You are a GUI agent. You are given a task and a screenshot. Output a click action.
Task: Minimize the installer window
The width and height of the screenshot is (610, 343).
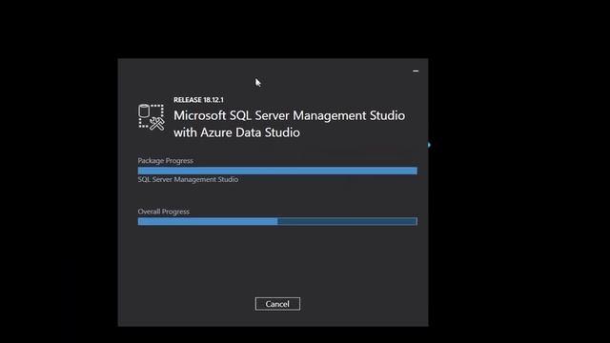(x=416, y=71)
